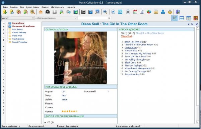Click the blue person artist icon

pyautogui.click(x=163, y=12)
